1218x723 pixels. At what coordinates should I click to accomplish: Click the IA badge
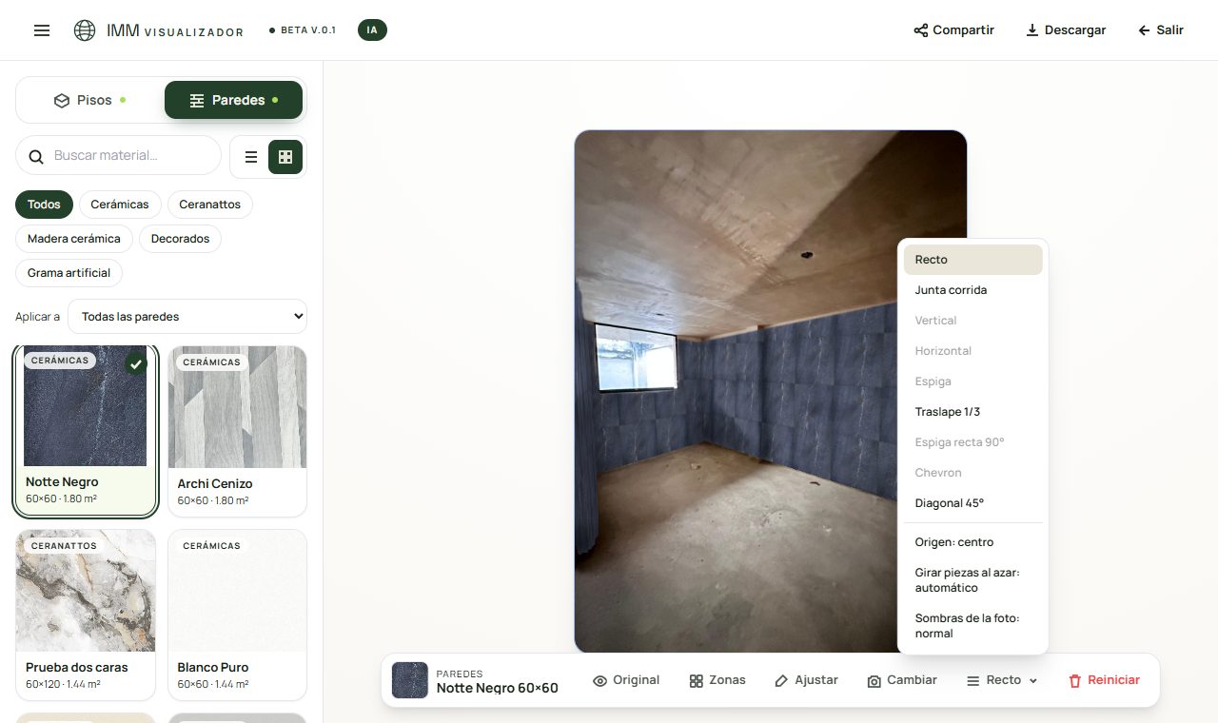(372, 30)
